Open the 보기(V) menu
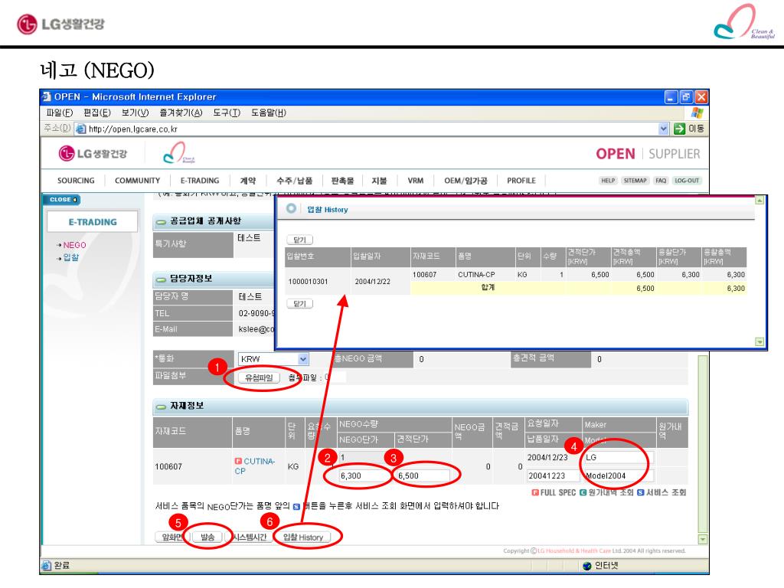This screenshot has height=588, width=784. [135, 113]
